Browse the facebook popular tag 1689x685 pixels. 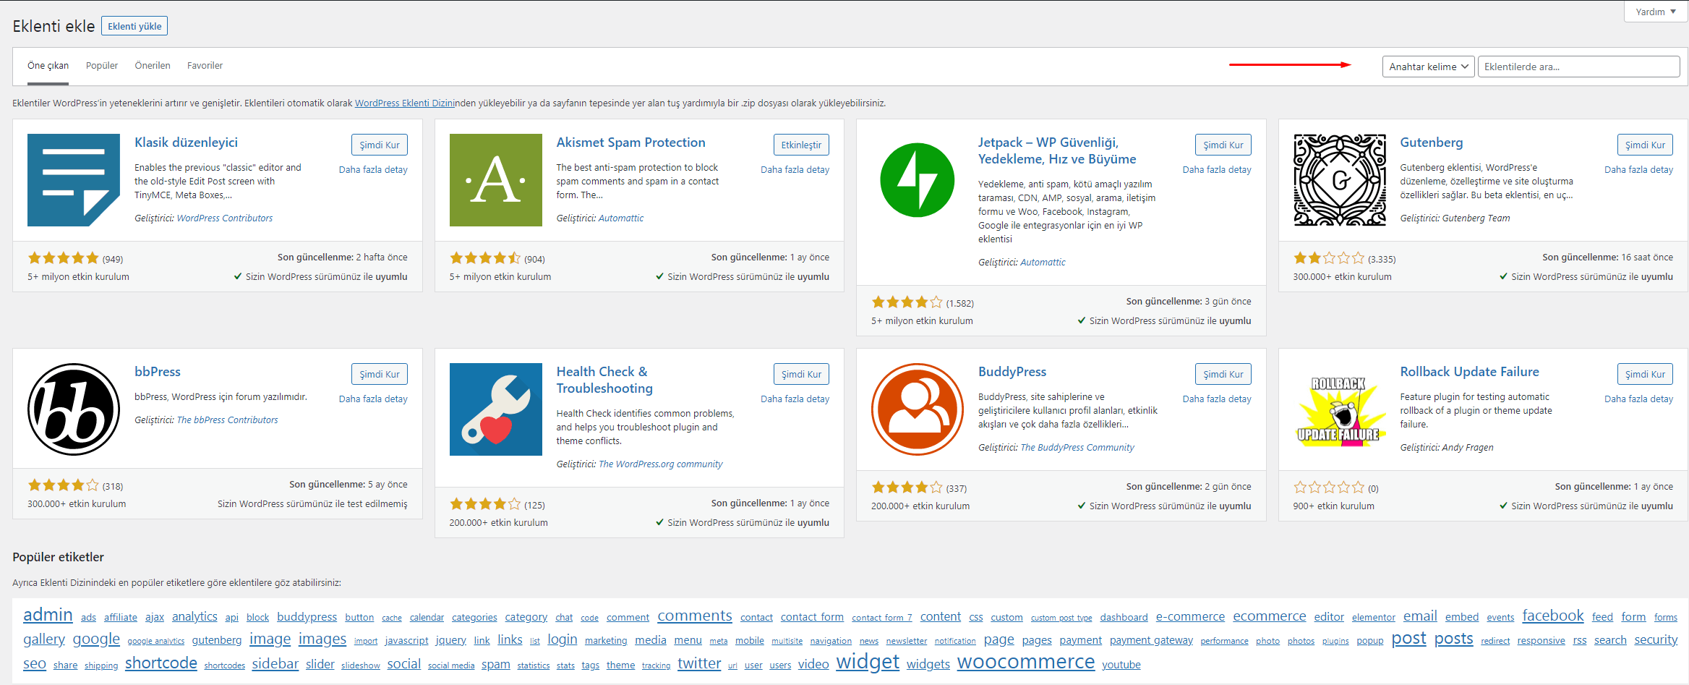[1553, 616]
